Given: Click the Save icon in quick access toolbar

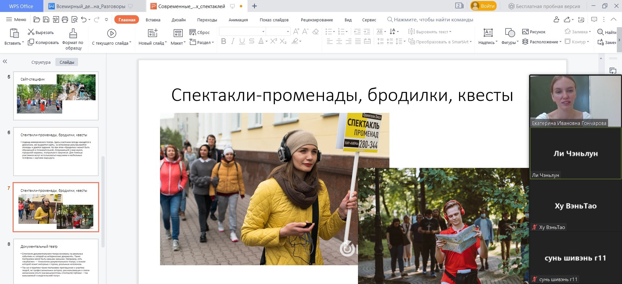Looking at the screenshot, I should (x=46, y=20).
